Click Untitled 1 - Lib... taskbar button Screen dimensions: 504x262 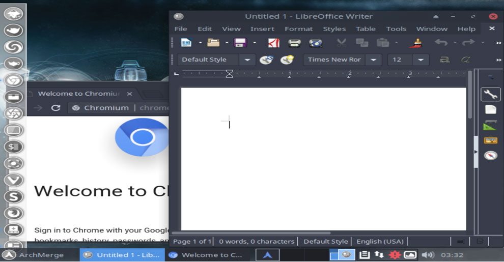pos(122,255)
